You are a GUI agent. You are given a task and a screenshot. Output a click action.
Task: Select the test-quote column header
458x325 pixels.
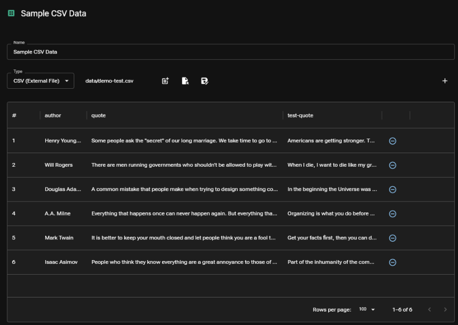coord(300,115)
